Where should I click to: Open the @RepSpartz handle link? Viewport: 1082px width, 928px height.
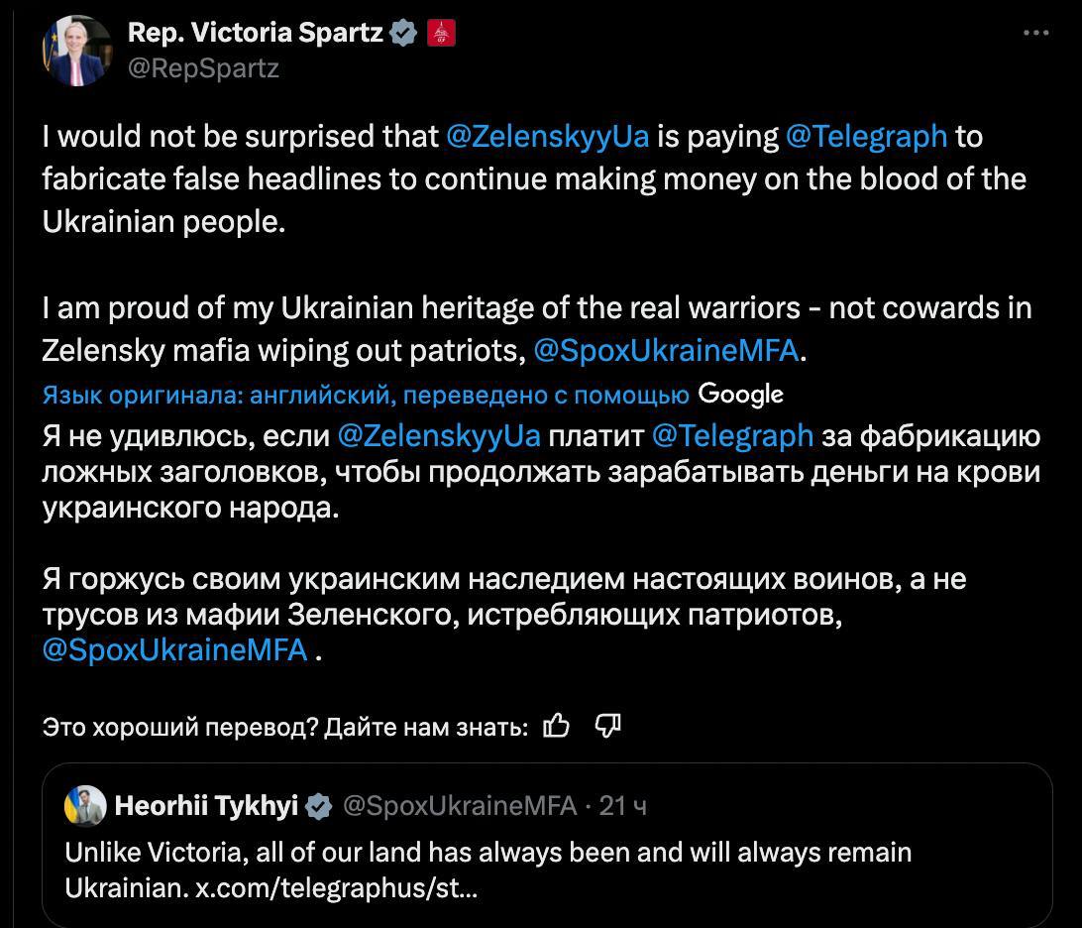coord(203,67)
